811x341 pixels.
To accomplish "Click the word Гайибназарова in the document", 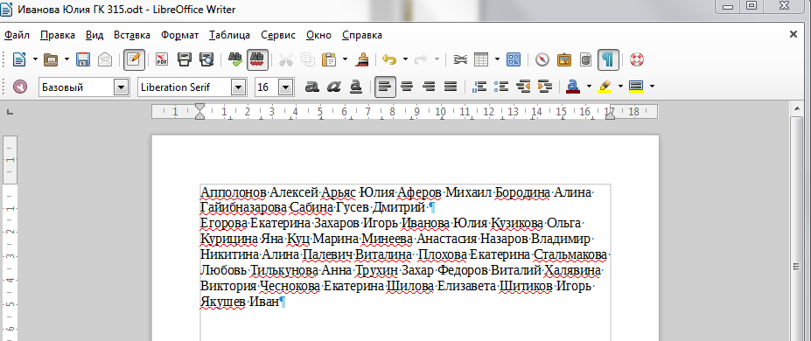I will click(243, 208).
